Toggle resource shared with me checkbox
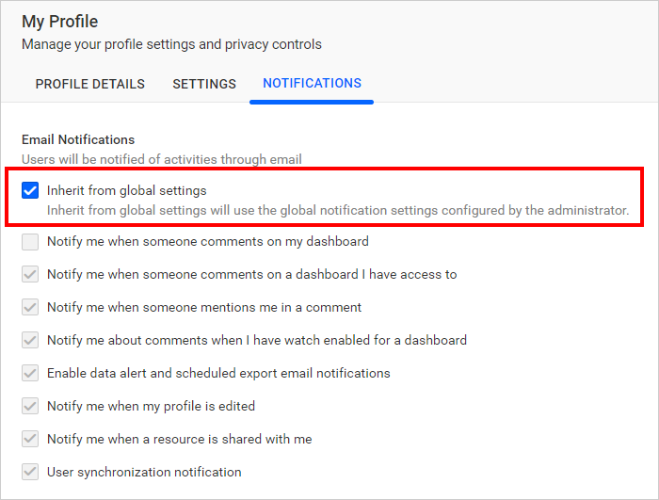The image size is (659, 500). pos(30,439)
